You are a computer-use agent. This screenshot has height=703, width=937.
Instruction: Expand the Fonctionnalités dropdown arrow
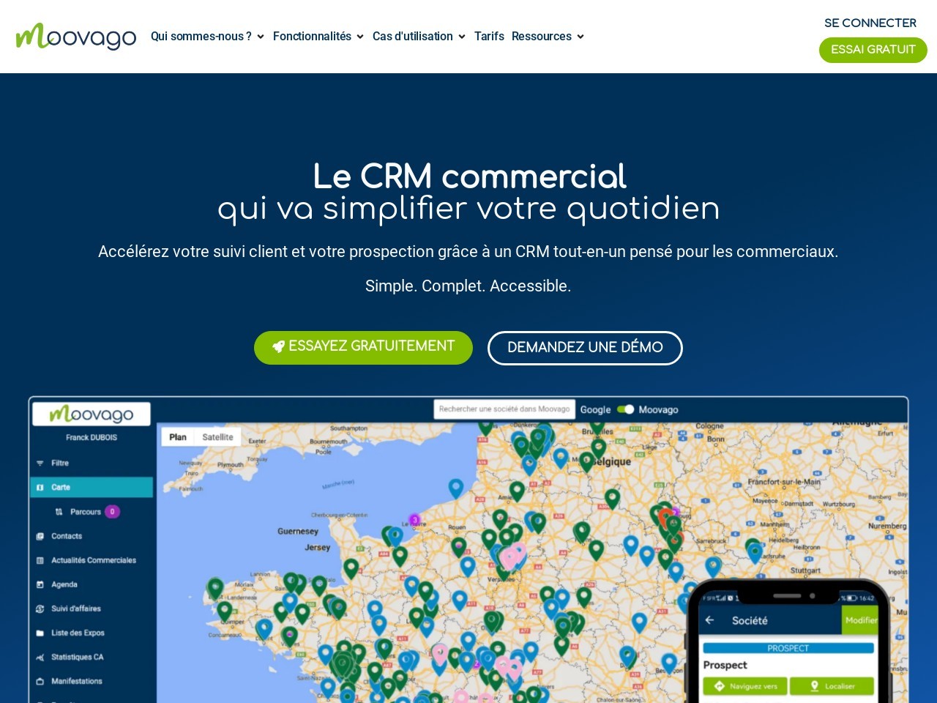coord(360,37)
